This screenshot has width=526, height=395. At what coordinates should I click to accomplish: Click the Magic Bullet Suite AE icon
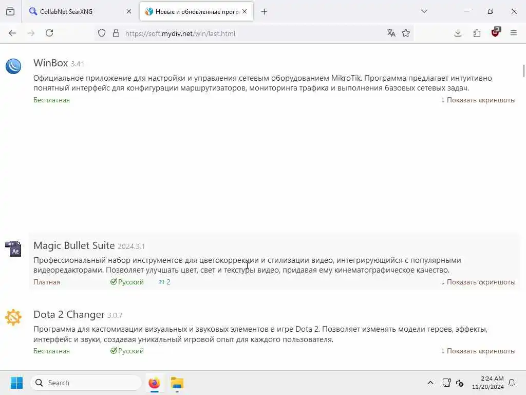click(13, 249)
